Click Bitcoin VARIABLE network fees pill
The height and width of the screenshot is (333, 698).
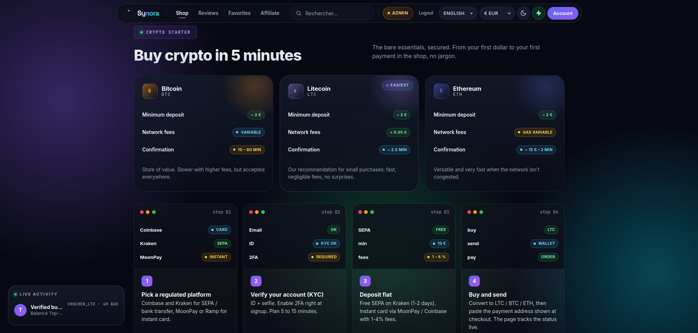[248, 132]
